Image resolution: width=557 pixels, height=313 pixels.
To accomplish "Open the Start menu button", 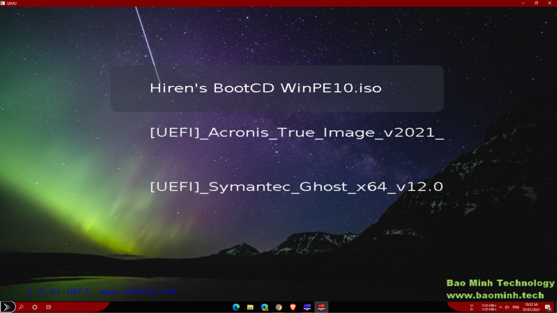I will [x=7, y=307].
